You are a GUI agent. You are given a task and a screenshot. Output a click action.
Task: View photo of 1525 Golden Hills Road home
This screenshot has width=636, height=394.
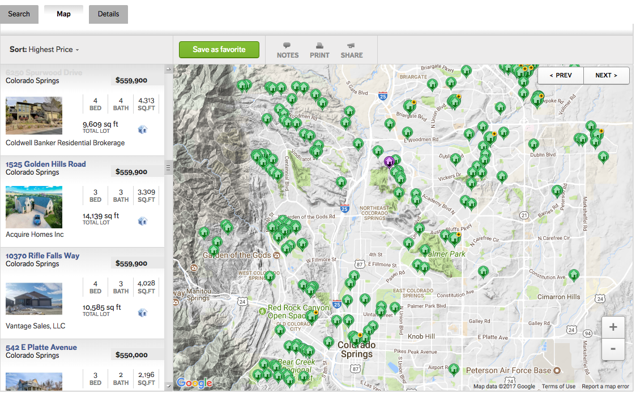coord(34,207)
